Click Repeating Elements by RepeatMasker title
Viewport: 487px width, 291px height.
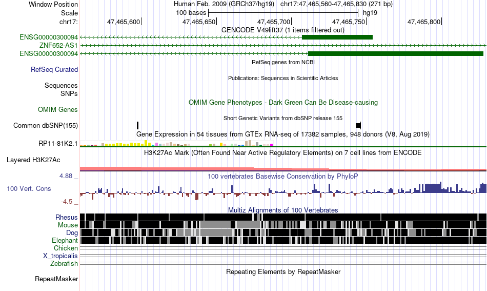(283, 271)
